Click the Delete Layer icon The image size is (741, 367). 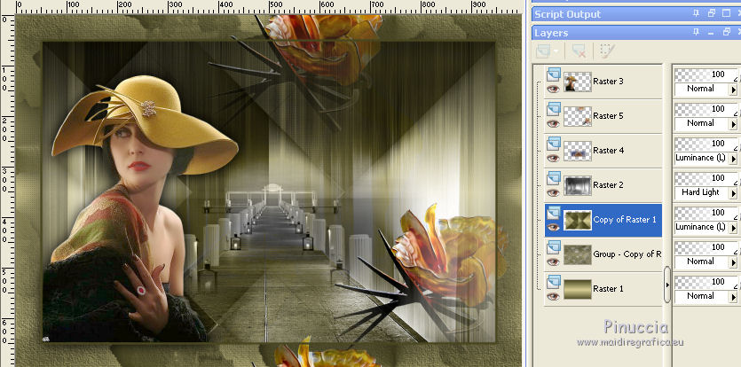click(579, 51)
